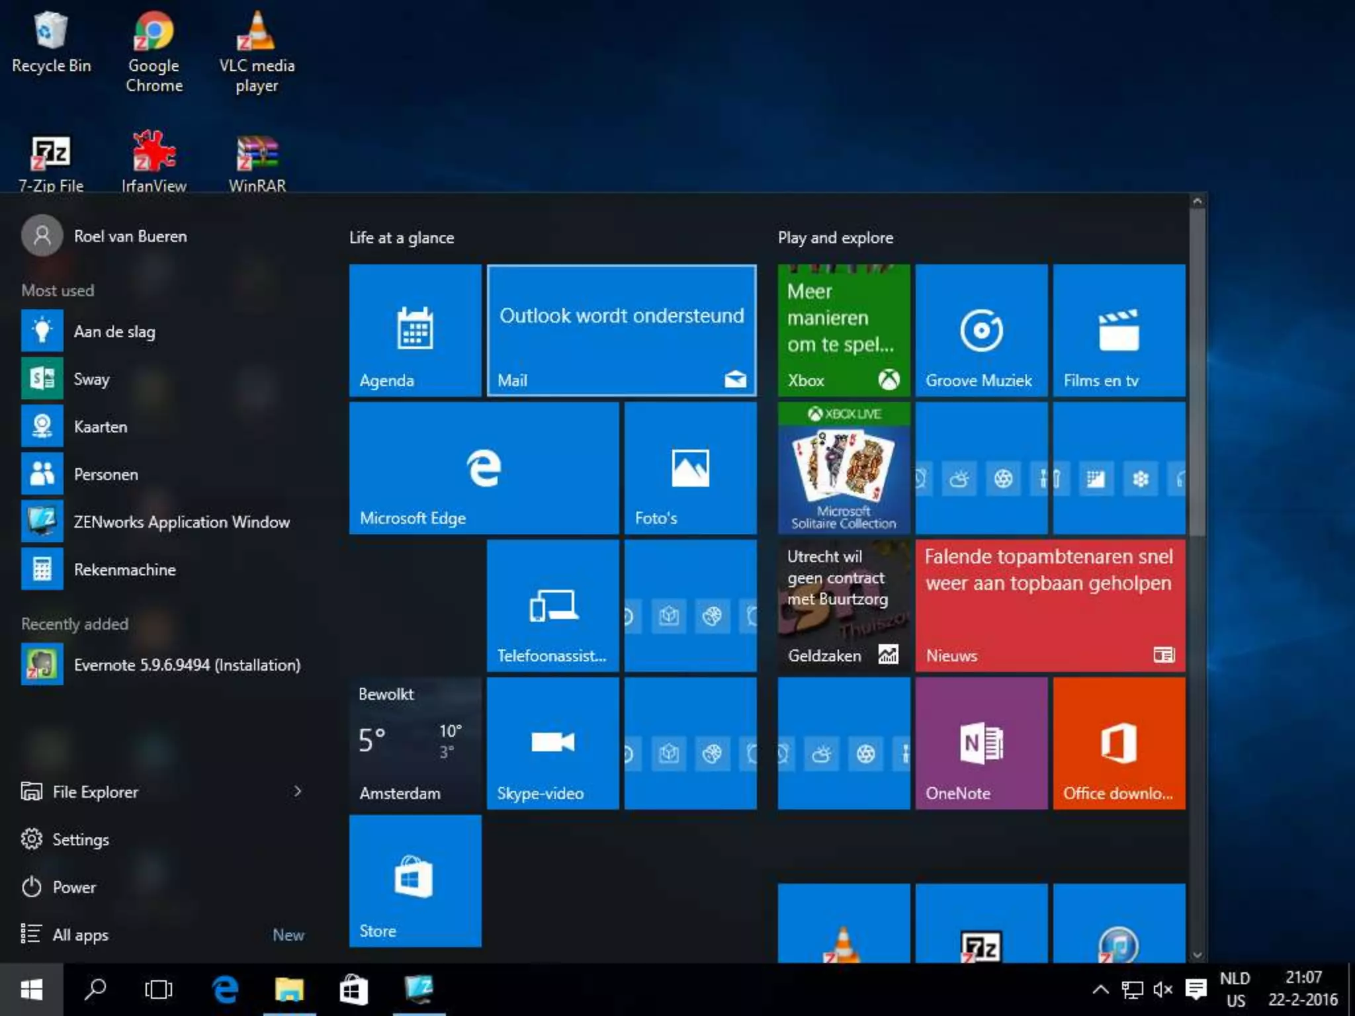Open Personen from Most used list
Viewport: 1355px width, 1016px height.
(x=165, y=473)
